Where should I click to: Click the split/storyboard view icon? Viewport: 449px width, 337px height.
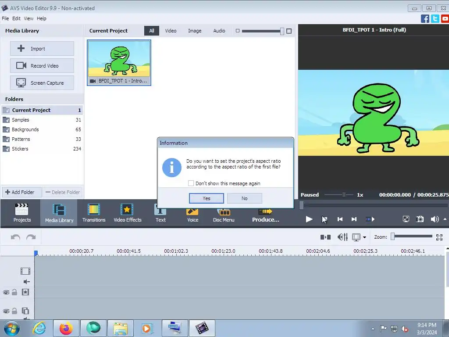(x=326, y=237)
